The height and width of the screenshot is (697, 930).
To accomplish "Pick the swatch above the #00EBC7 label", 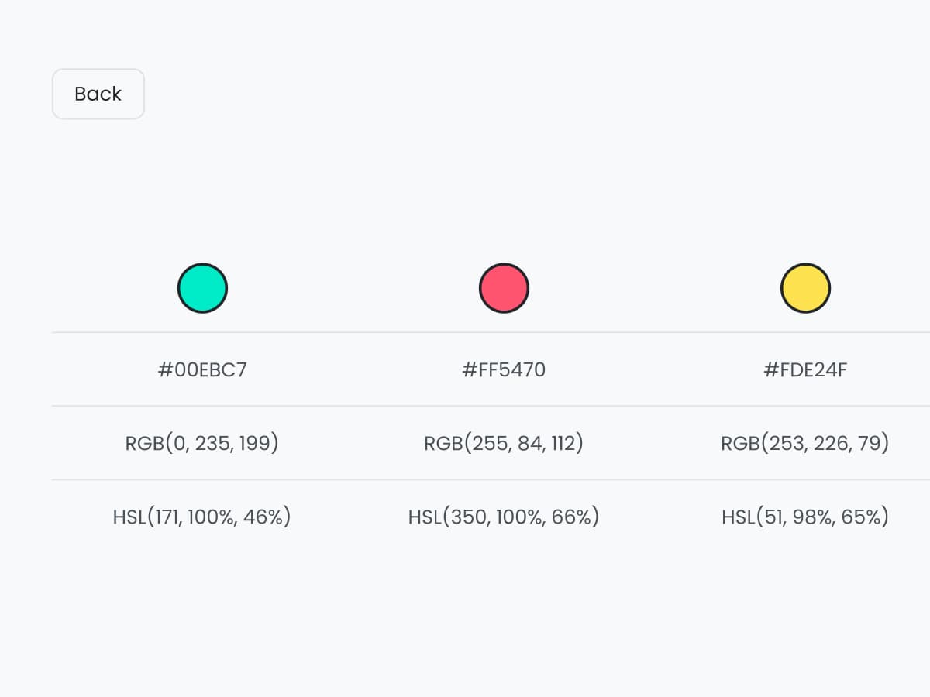I will (x=202, y=288).
